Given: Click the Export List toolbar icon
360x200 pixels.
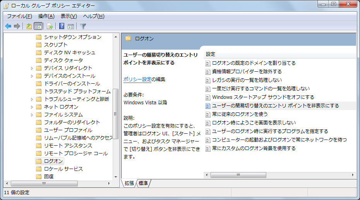Looking at the screenshot, I should pos(50,26).
